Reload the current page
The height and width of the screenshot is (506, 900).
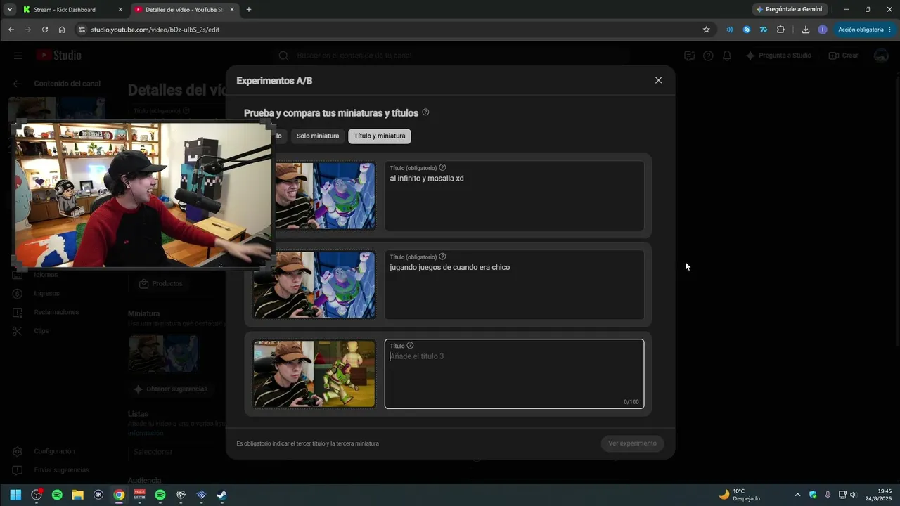pos(45,30)
